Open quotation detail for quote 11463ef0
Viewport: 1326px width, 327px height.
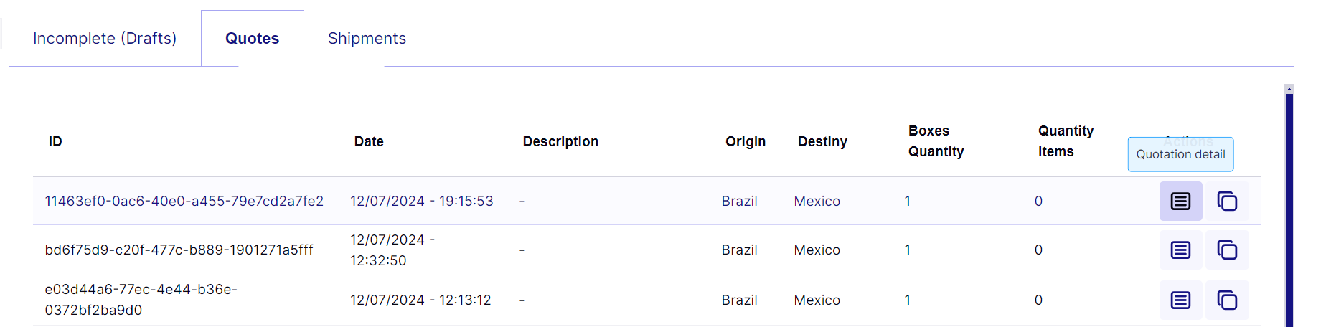point(1180,201)
